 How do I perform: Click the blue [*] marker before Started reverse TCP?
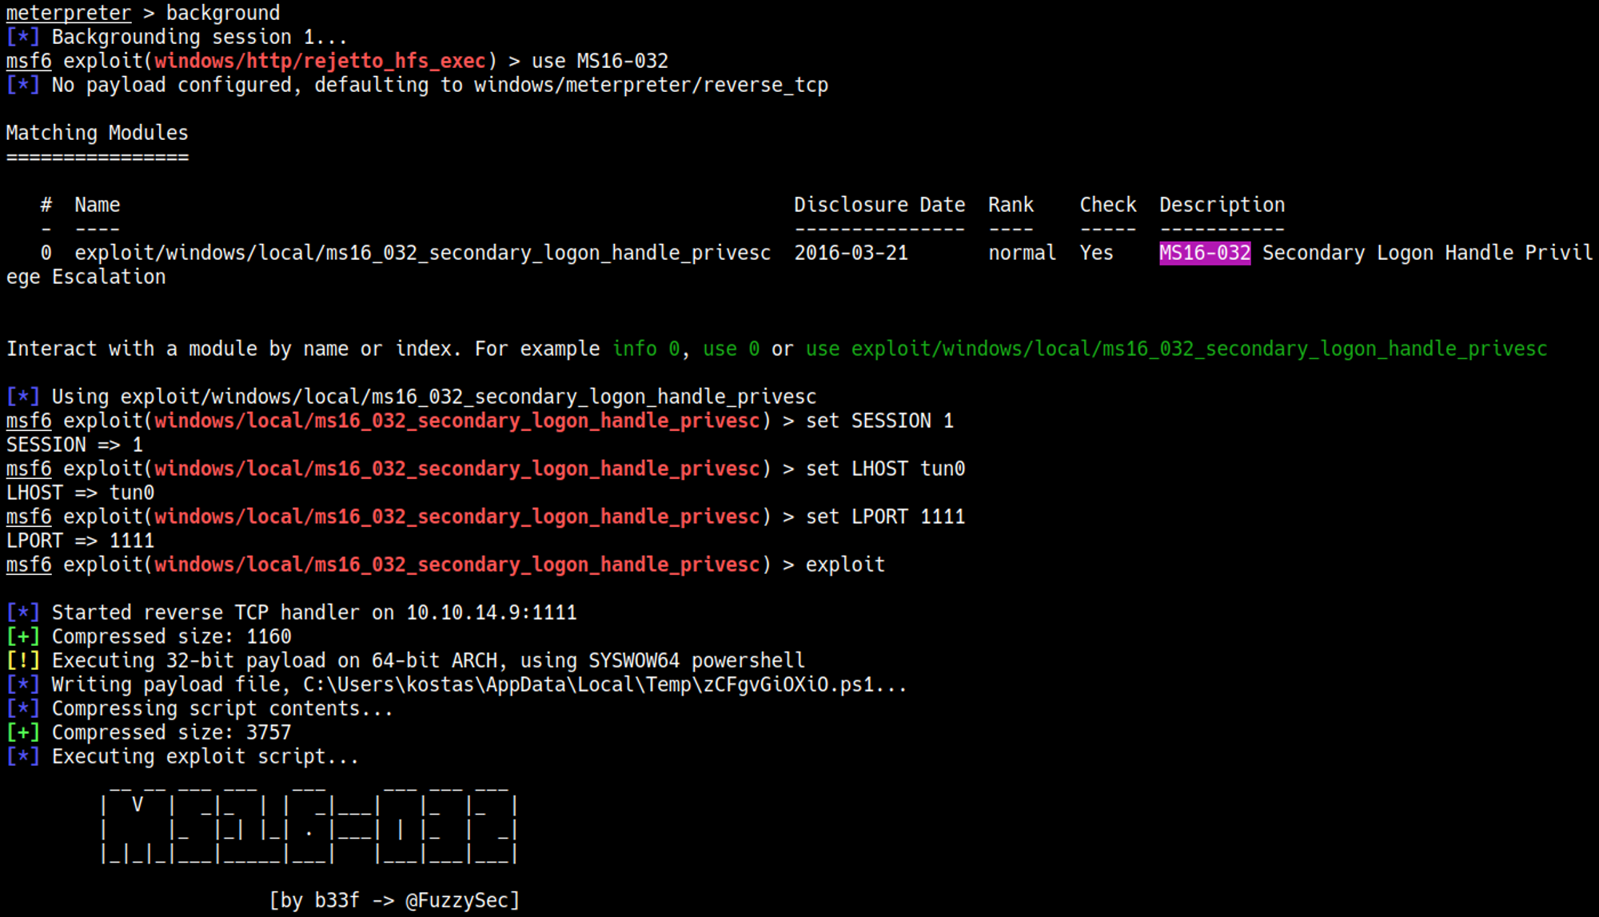click(x=22, y=612)
